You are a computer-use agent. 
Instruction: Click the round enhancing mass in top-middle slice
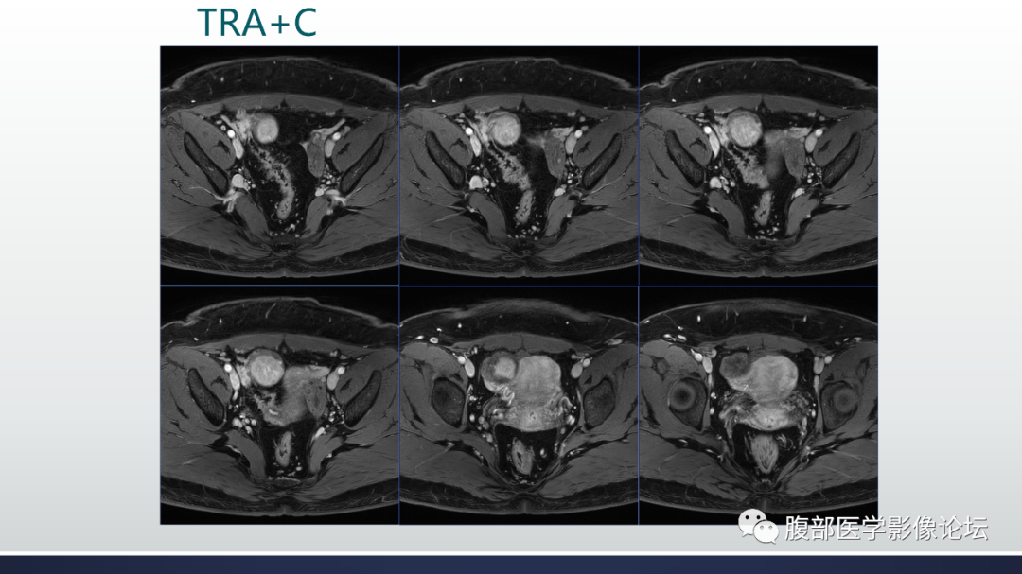click(503, 128)
